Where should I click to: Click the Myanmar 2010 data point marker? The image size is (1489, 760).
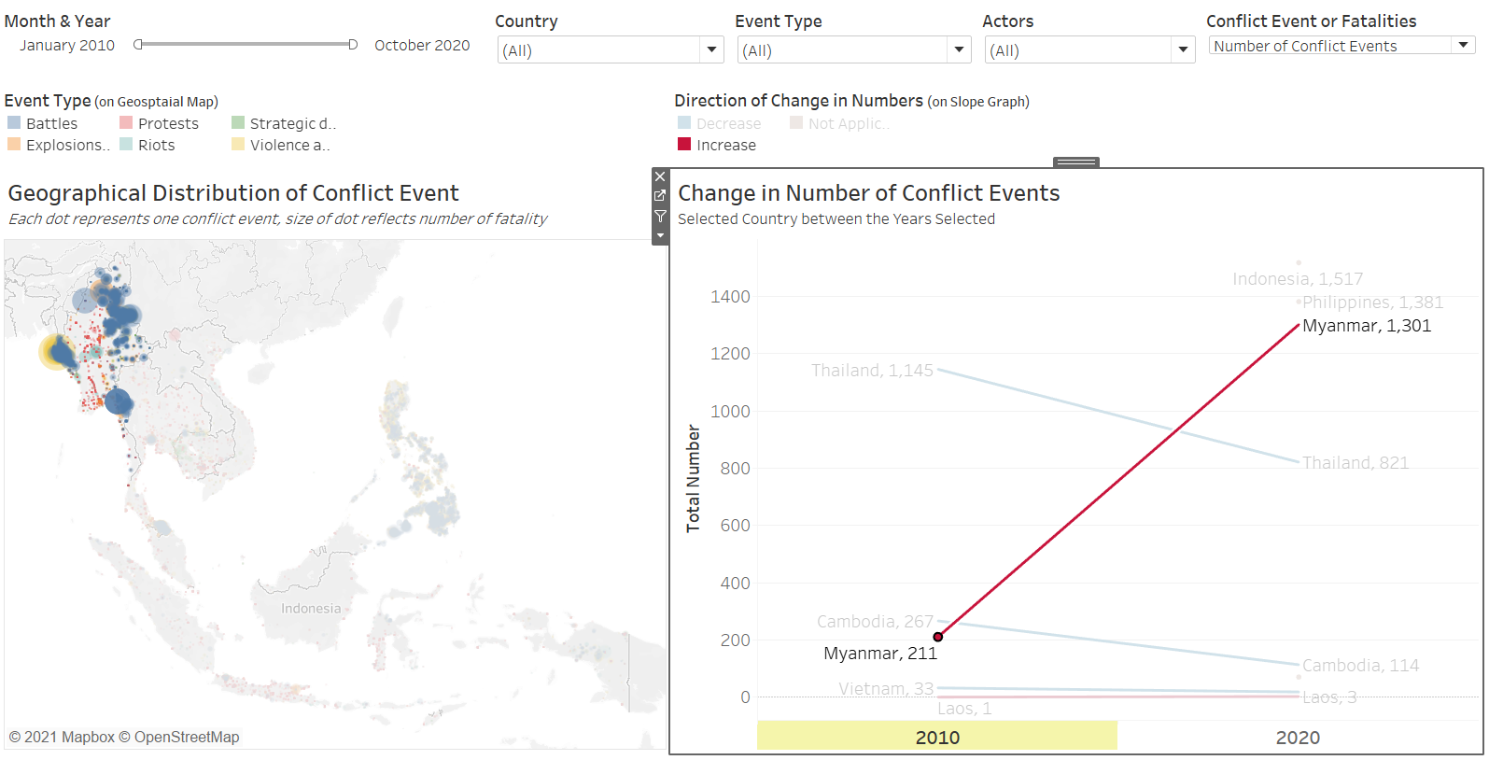click(x=938, y=637)
